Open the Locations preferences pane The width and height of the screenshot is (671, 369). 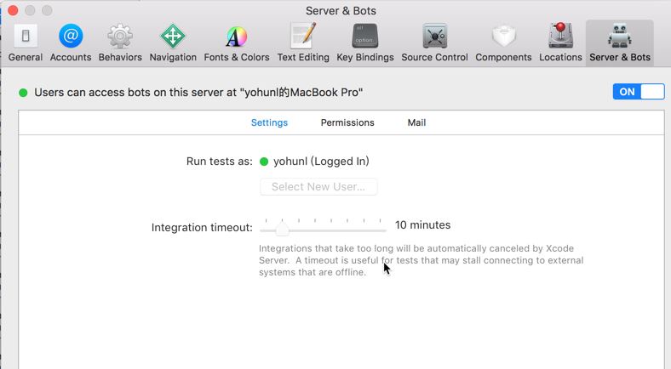[560, 43]
